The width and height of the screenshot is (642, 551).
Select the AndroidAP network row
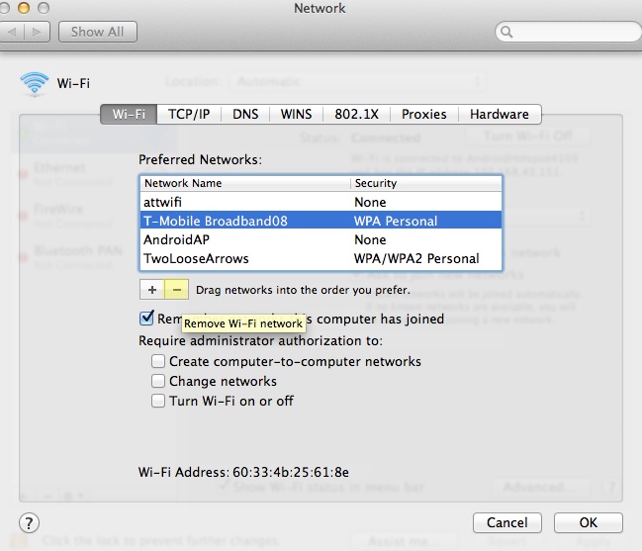(x=321, y=239)
